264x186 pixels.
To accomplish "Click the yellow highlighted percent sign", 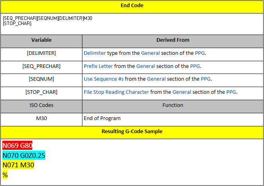I will coord(5,174).
